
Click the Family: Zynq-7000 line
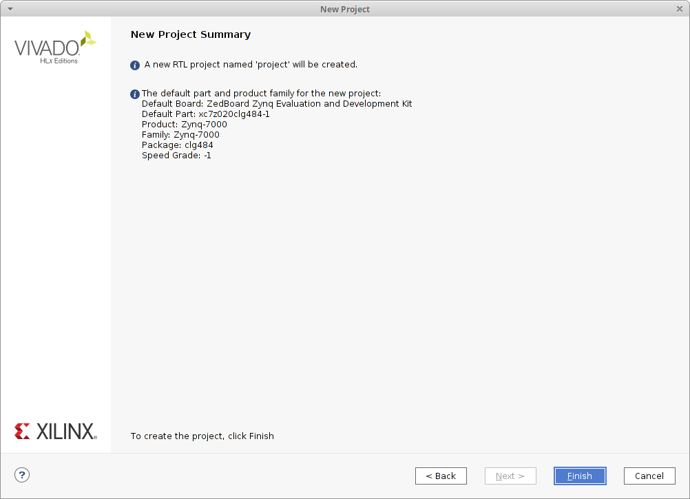pos(180,135)
